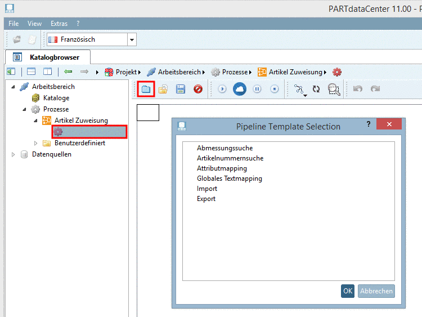Viewport: 422px width, 317px height.
Task: Open pipeline template selection toolbar icon
Action: click(x=146, y=89)
